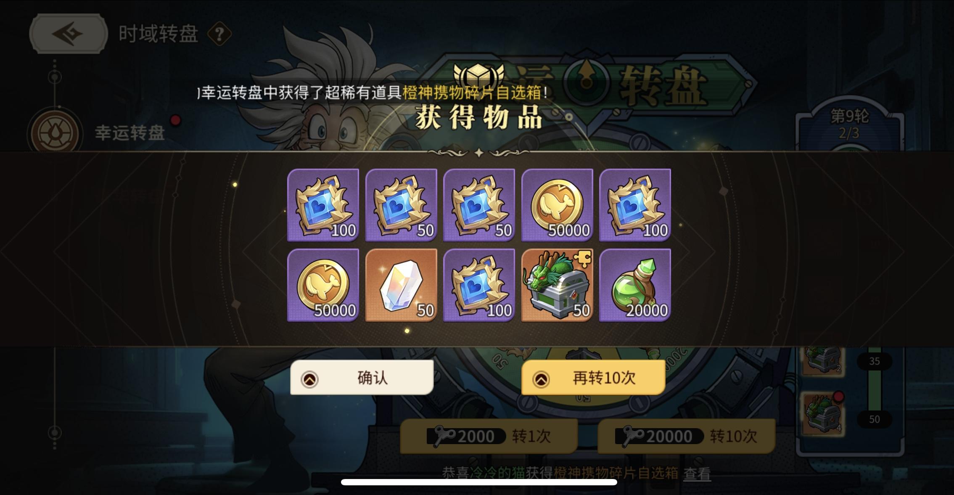This screenshot has height=495, width=954.
Task: Click the 确认 confirm button
Action: coord(362,377)
